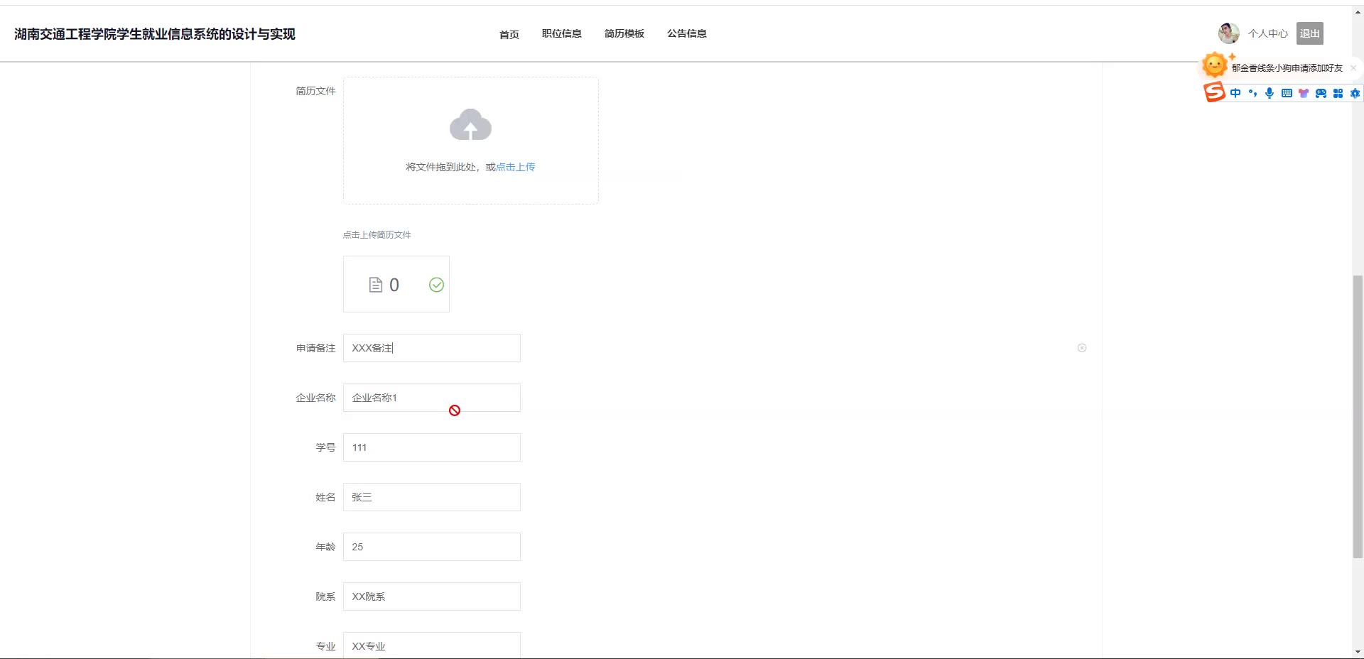Click the 企业名称 input field
The image size is (1364, 659).
click(432, 398)
